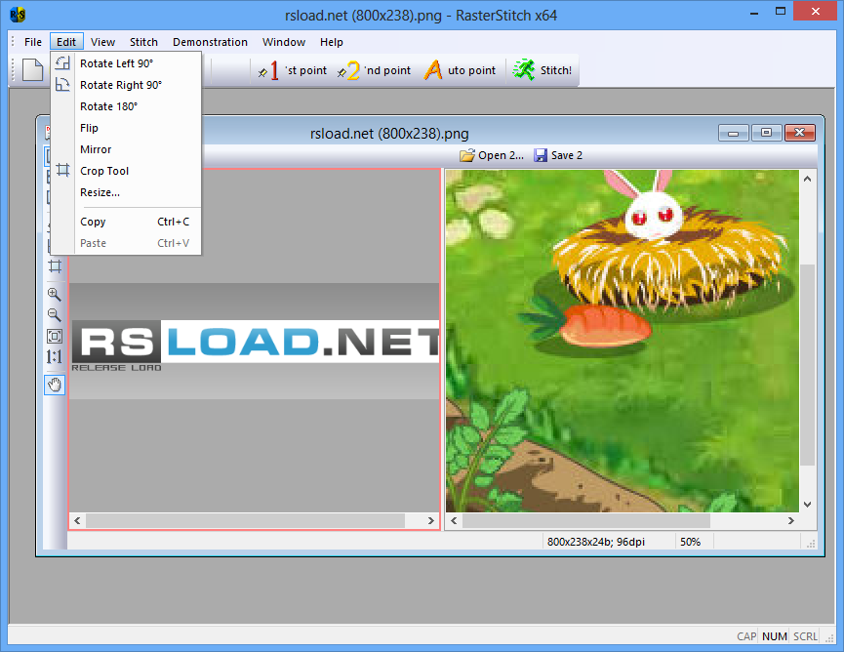The image size is (844, 652).
Task: Select the Zoom Out magnifier tool
Action: [x=55, y=315]
